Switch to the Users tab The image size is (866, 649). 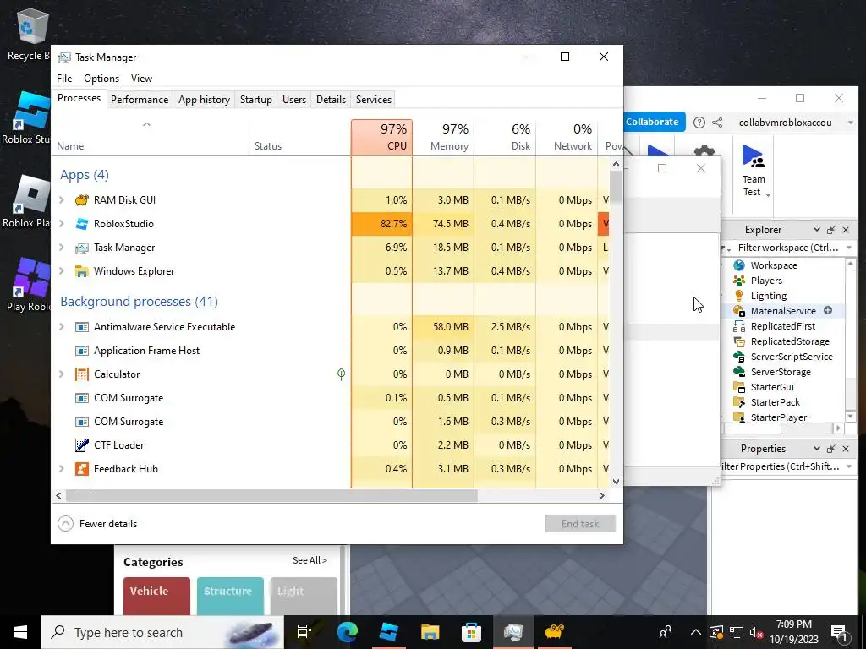293,100
